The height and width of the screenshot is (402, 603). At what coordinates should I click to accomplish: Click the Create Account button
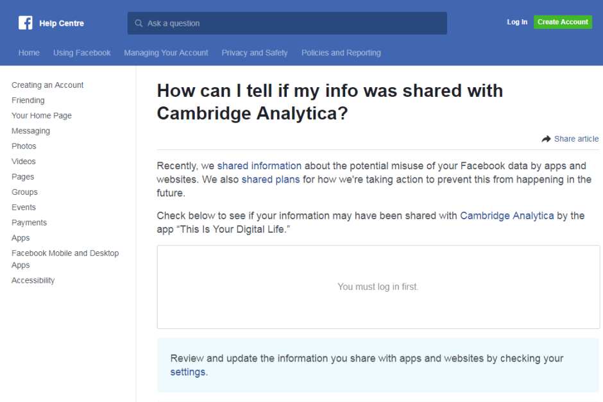pyautogui.click(x=563, y=22)
